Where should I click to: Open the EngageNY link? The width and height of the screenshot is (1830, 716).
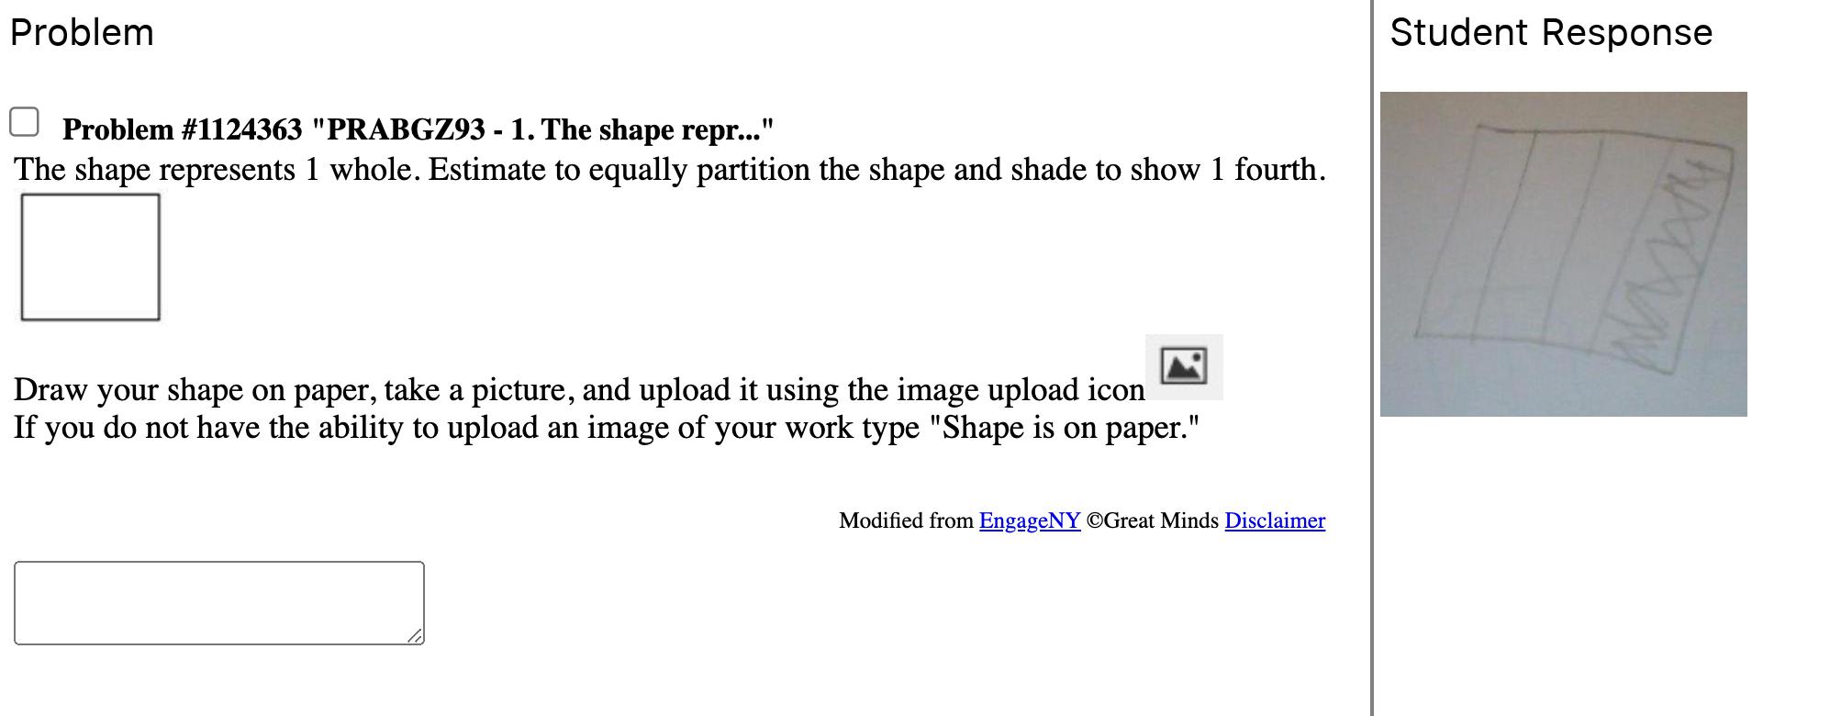click(x=1029, y=520)
